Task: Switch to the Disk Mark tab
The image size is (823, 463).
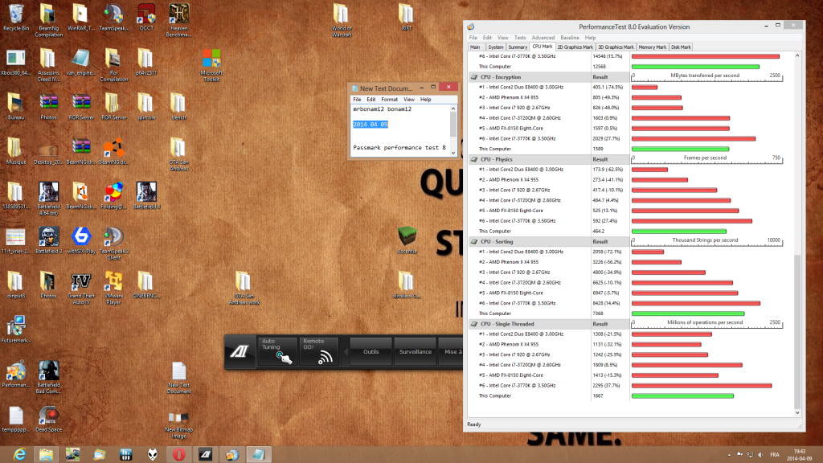Action: click(681, 47)
